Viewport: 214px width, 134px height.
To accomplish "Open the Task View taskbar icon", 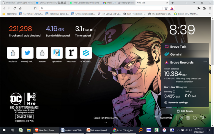I will tap(12, 130).
